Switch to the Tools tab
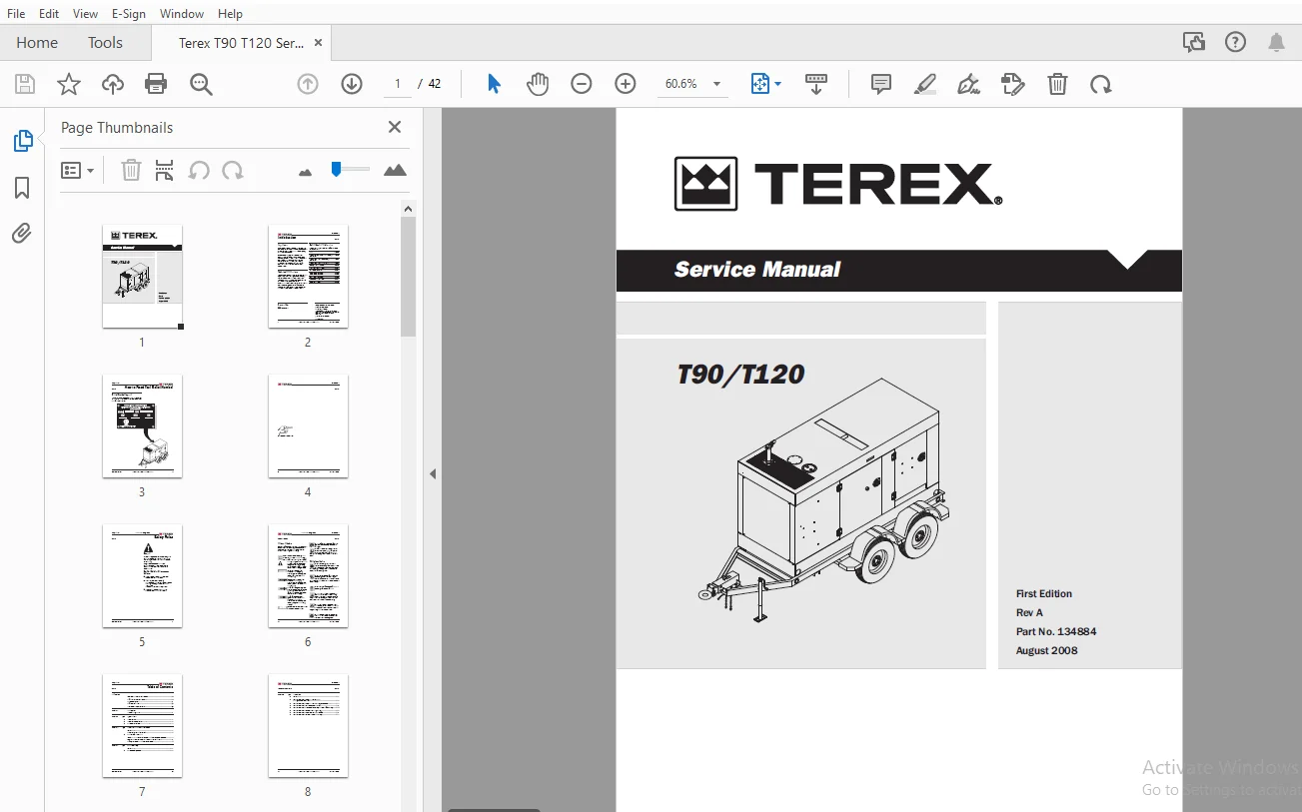This screenshot has width=1302, height=812. pyautogui.click(x=105, y=43)
